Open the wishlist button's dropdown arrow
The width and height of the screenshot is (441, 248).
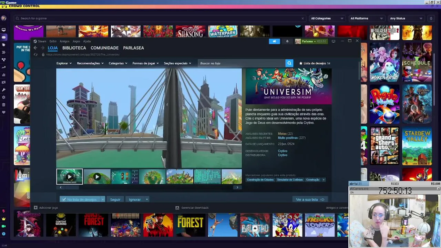pyautogui.click(x=102, y=199)
